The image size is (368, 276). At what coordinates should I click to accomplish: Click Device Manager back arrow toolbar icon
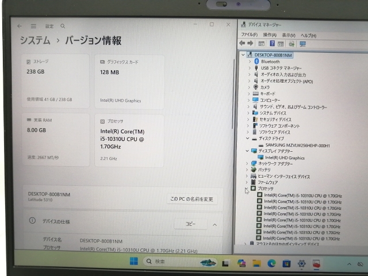242,44
